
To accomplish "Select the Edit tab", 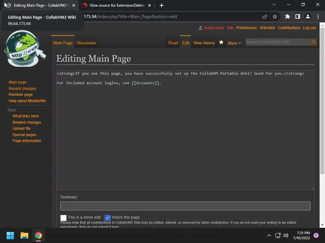I will point(185,43).
